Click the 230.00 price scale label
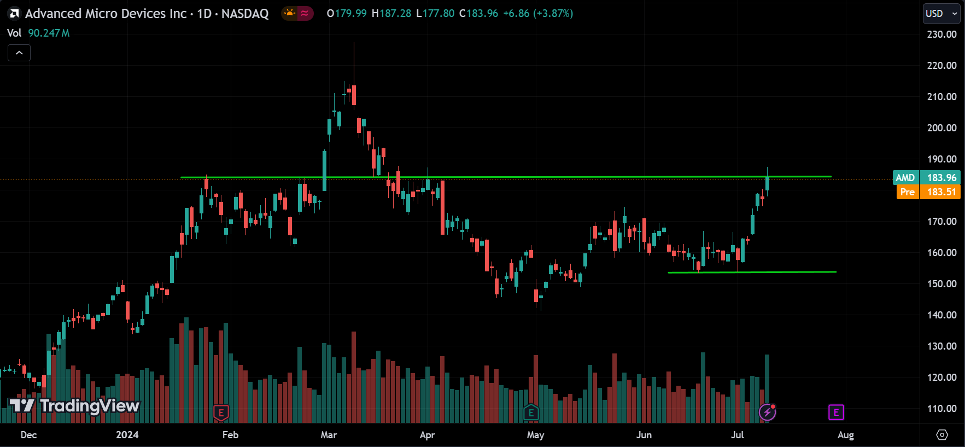 [941, 34]
